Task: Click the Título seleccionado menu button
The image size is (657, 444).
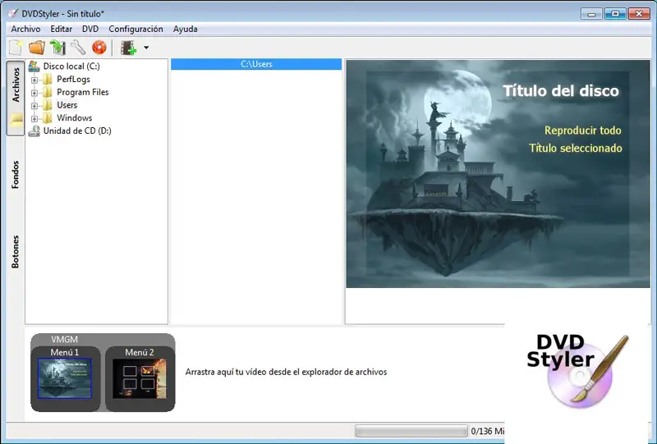Action: (576, 148)
